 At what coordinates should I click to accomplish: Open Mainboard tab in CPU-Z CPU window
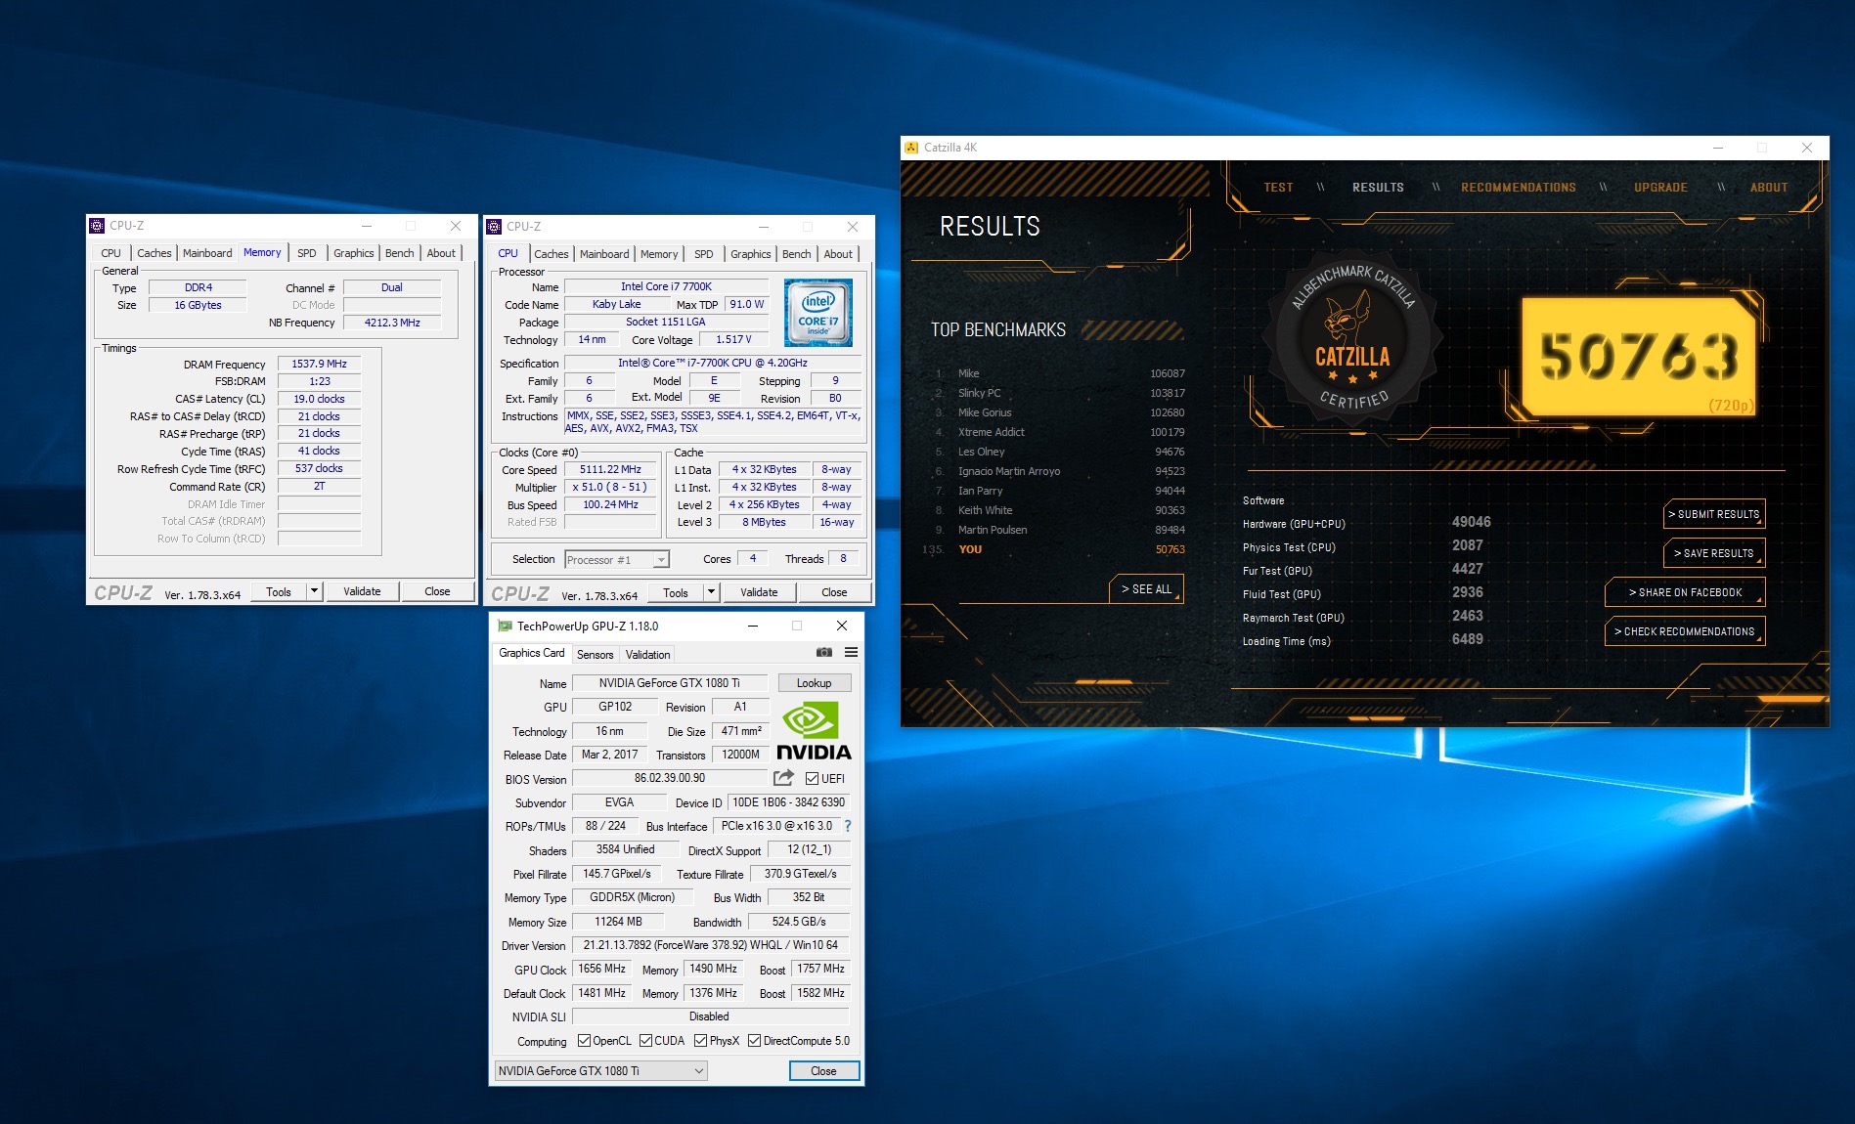604,254
